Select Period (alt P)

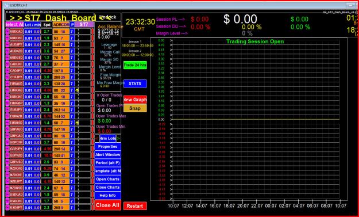(x=107, y=163)
